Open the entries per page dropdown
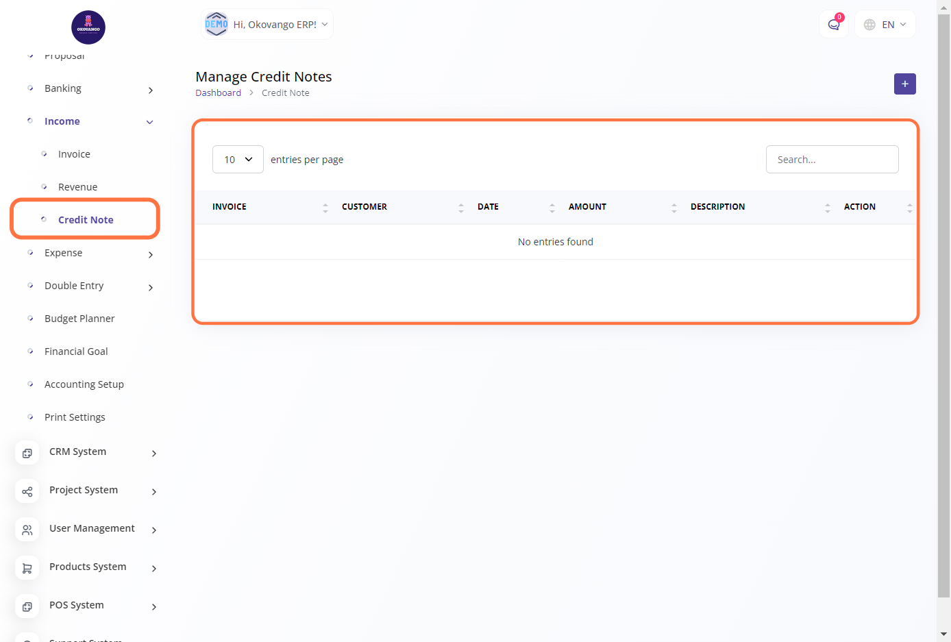 (x=238, y=160)
